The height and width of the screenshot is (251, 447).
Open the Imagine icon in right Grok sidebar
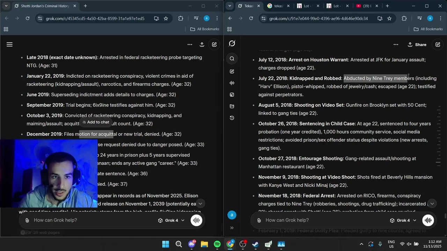click(x=232, y=94)
